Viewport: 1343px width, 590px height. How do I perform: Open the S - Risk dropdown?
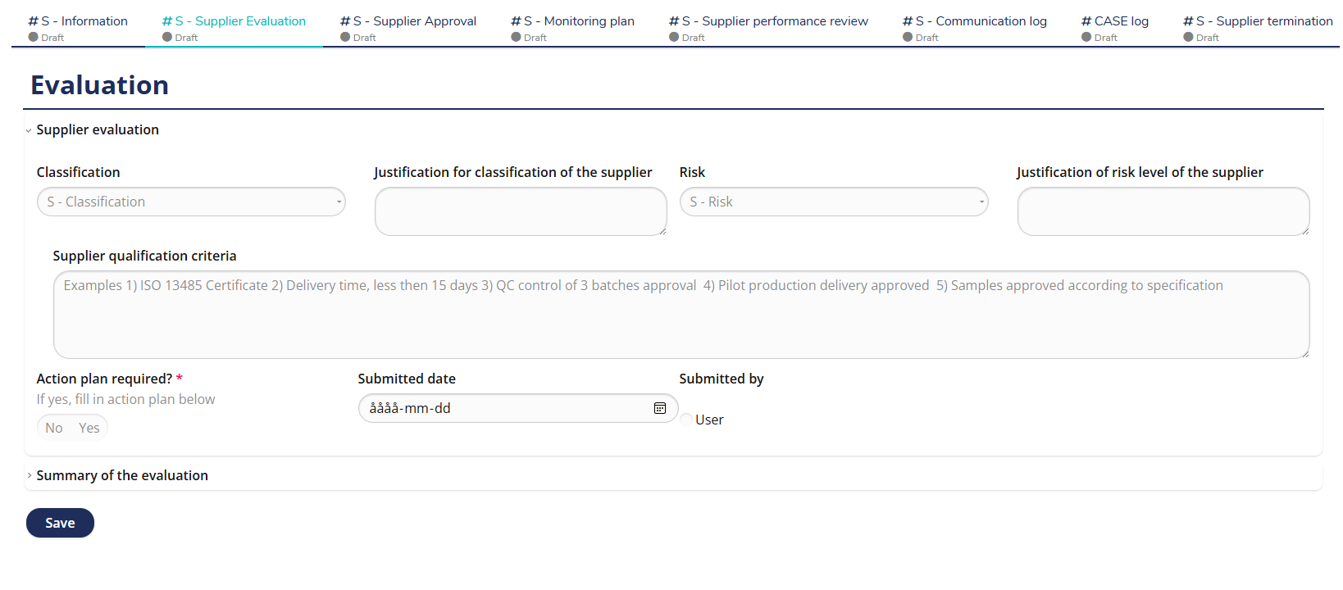pyautogui.click(x=834, y=202)
